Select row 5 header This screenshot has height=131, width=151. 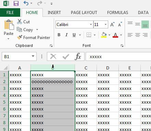click(4, 102)
